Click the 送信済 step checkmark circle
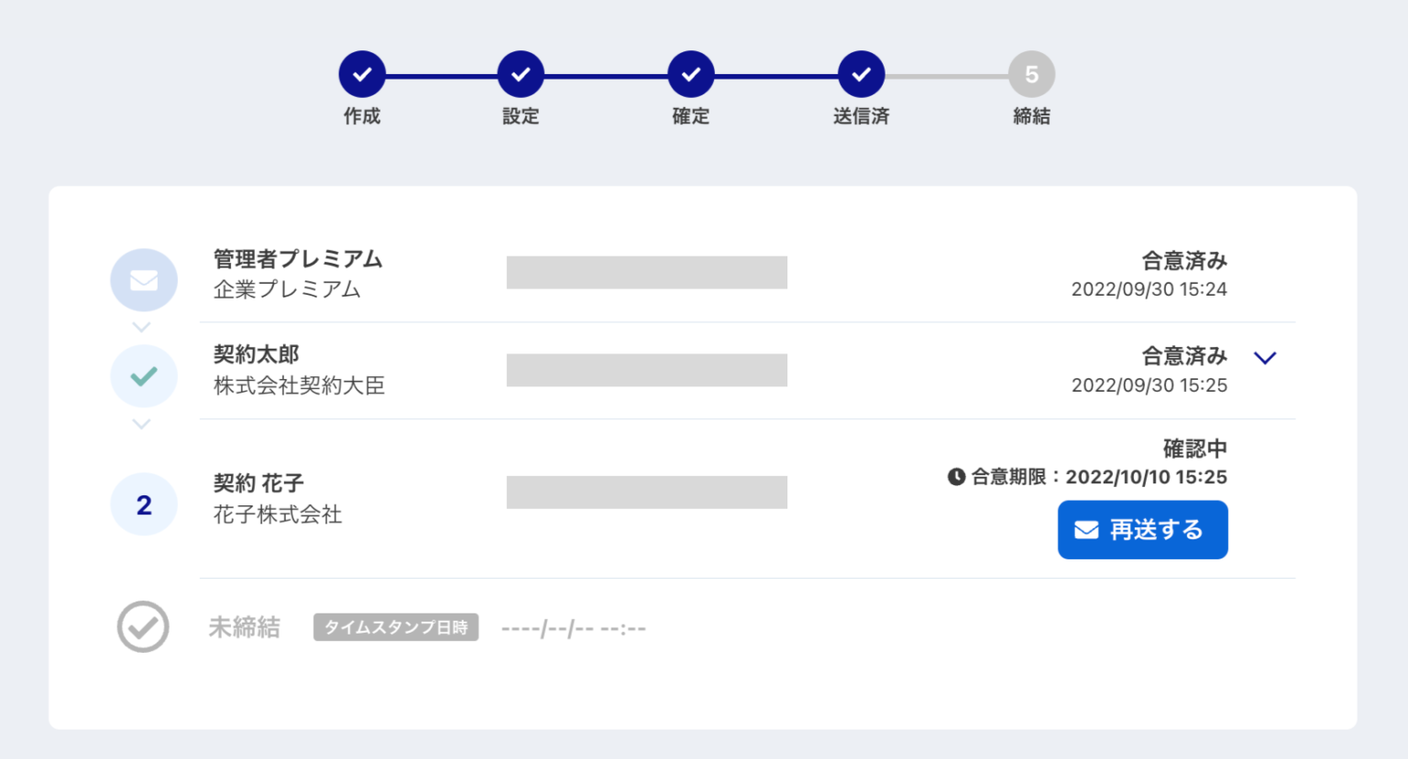 862,74
